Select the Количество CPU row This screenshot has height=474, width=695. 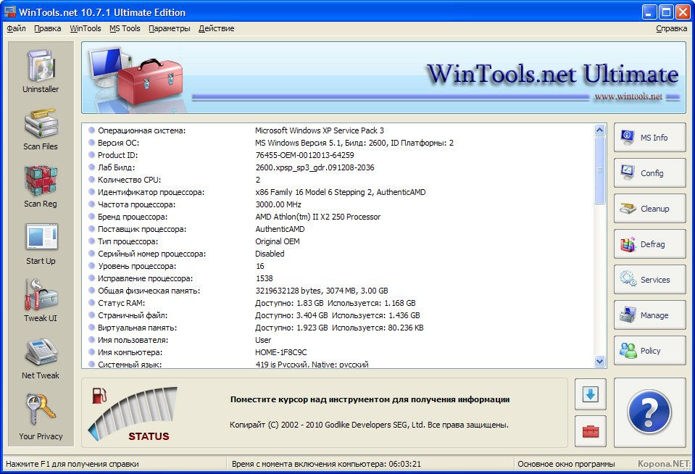[x=338, y=180]
